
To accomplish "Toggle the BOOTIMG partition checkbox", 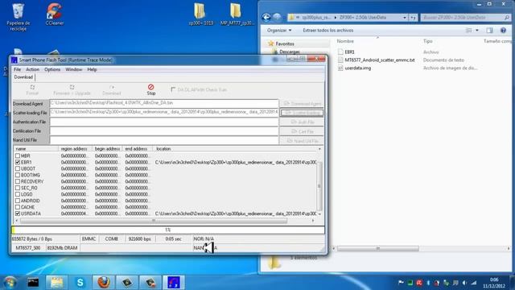I will click(x=18, y=175).
